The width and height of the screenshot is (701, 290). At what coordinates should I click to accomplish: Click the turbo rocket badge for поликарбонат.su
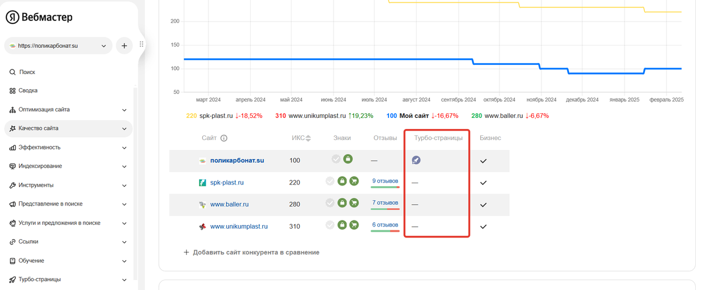pos(416,160)
